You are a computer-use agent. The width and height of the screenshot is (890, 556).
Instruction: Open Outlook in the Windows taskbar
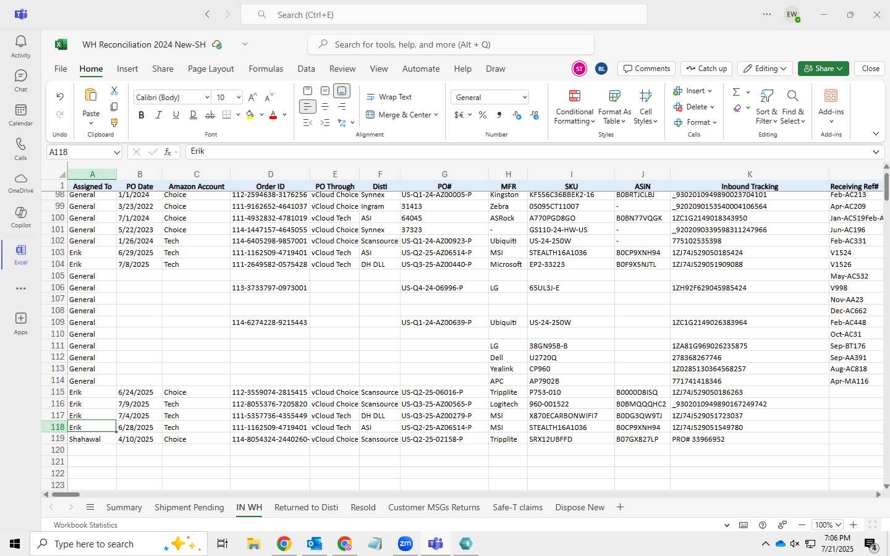coord(315,544)
